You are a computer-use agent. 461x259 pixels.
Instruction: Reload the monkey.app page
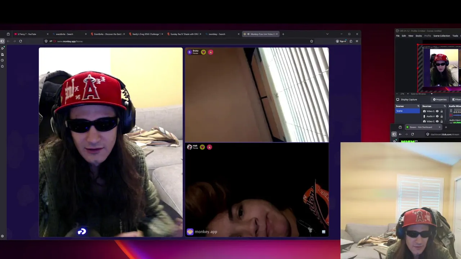[x=21, y=41]
